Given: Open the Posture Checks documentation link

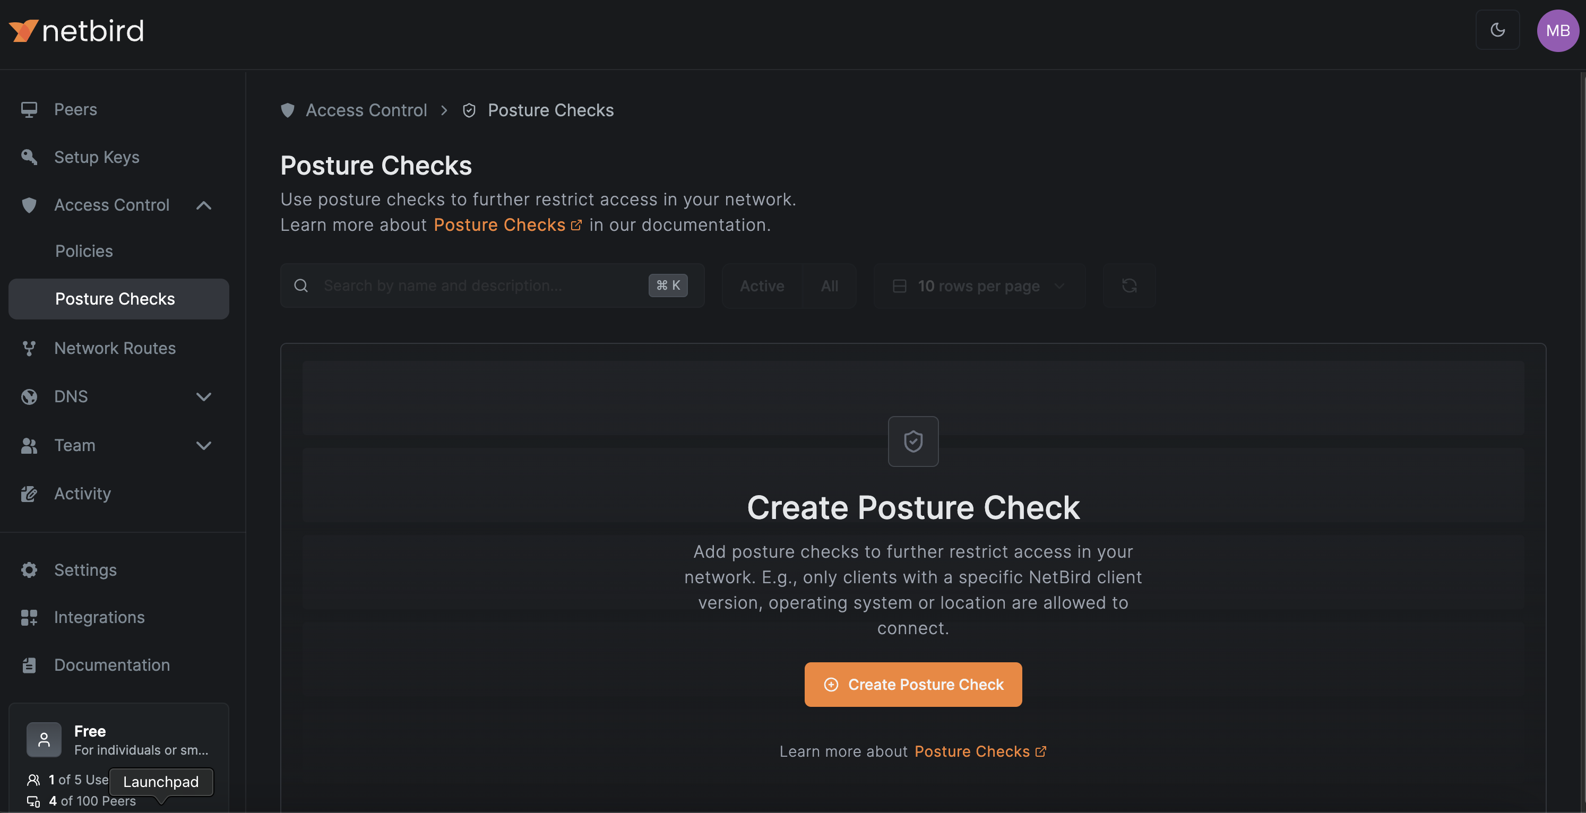Looking at the screenshot, I should click(499, 224).
